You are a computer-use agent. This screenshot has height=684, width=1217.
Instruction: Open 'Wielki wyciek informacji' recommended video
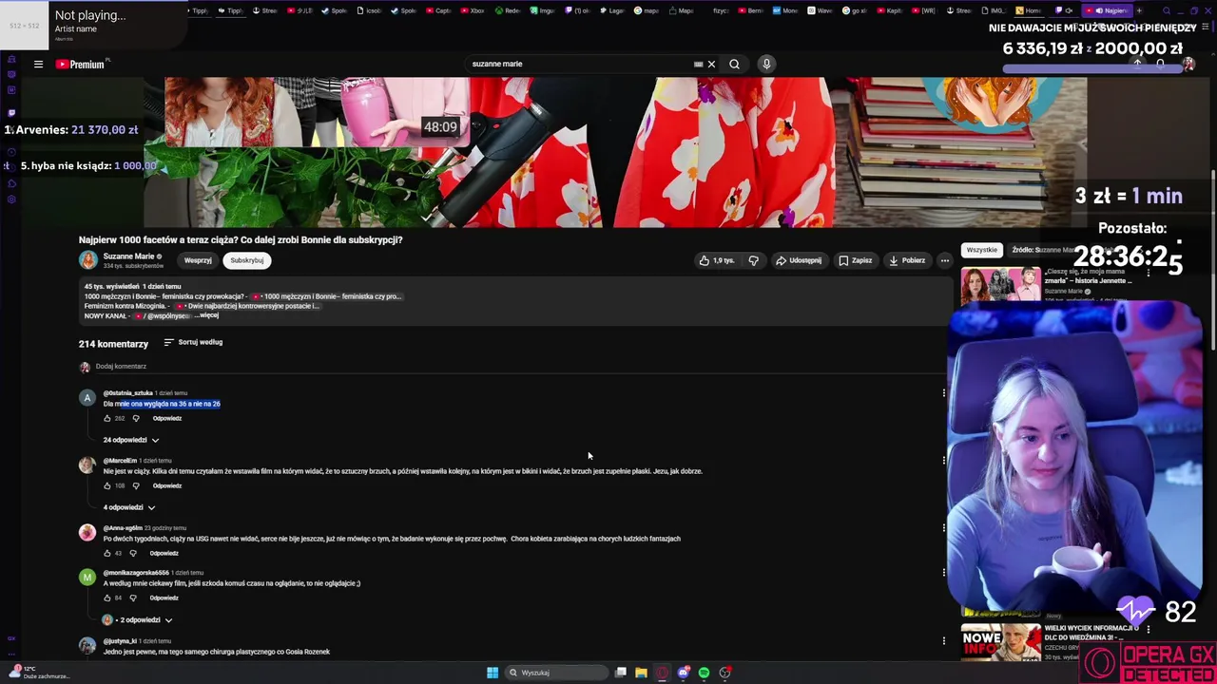pos(1000,642)
